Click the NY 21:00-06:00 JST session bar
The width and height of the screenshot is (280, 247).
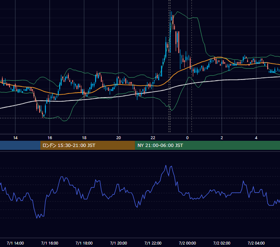tap(207, 145)
